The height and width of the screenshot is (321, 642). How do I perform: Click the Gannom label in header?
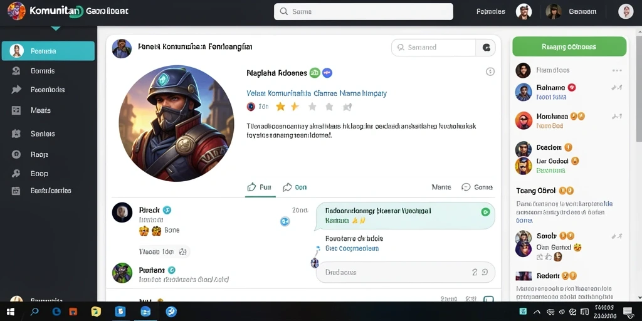[x=582, y=11]
